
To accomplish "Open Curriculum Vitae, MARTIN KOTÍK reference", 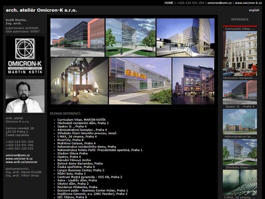I will click(x=81, y=120).
